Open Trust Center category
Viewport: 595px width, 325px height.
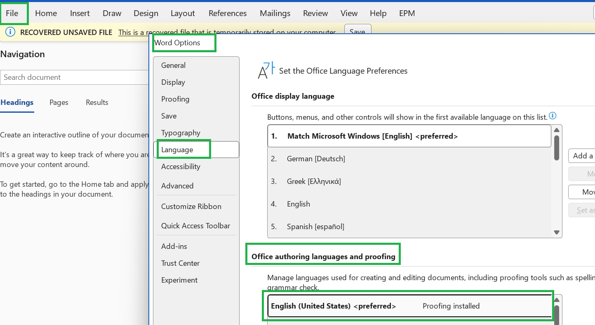[196, 263]
